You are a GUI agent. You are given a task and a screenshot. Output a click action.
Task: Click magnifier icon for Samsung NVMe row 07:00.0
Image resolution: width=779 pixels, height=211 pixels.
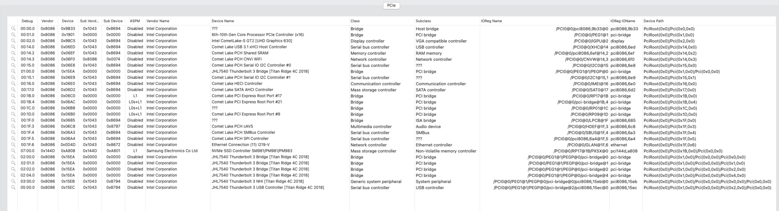coord(13,151)
